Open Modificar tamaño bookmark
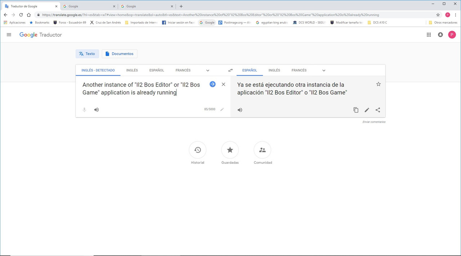The image size is (461, 256). (346, 22)
